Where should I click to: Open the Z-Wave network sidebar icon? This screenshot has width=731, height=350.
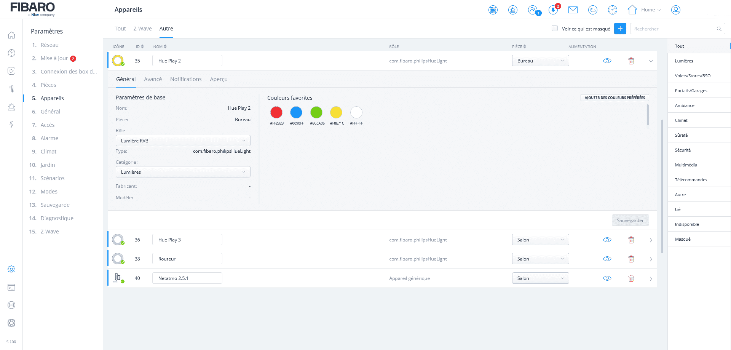click(11, 305)
